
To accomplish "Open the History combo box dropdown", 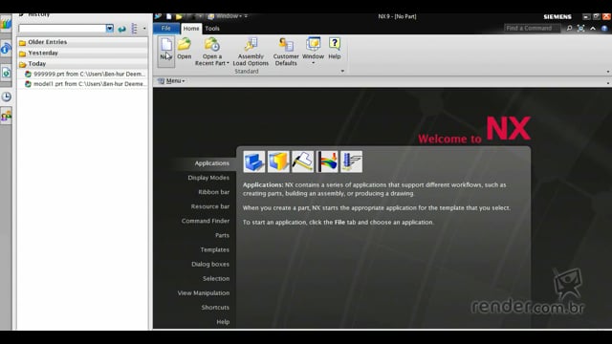I will pyautogui.click(x=110, y=29).
